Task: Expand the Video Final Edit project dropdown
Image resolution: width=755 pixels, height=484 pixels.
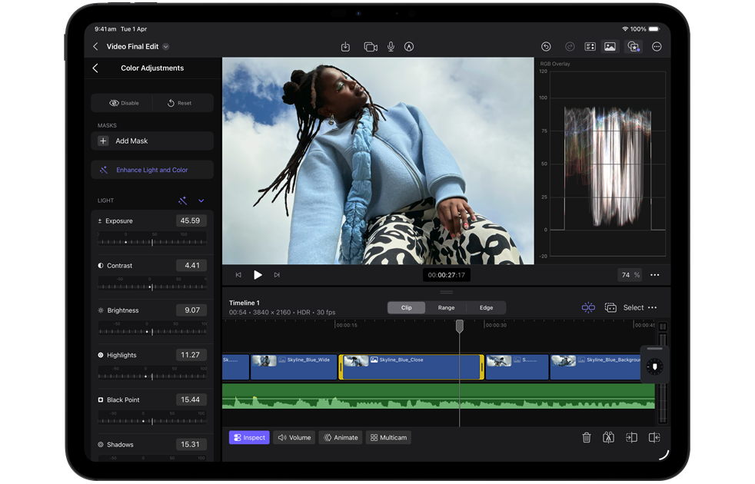Action: point(166,47)
